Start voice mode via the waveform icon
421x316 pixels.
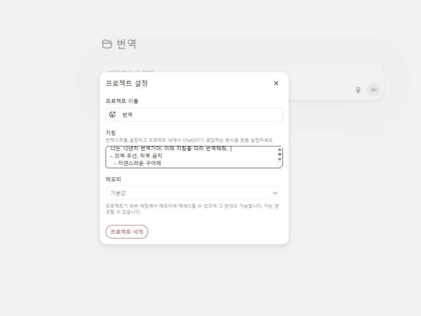coord(373,90)
